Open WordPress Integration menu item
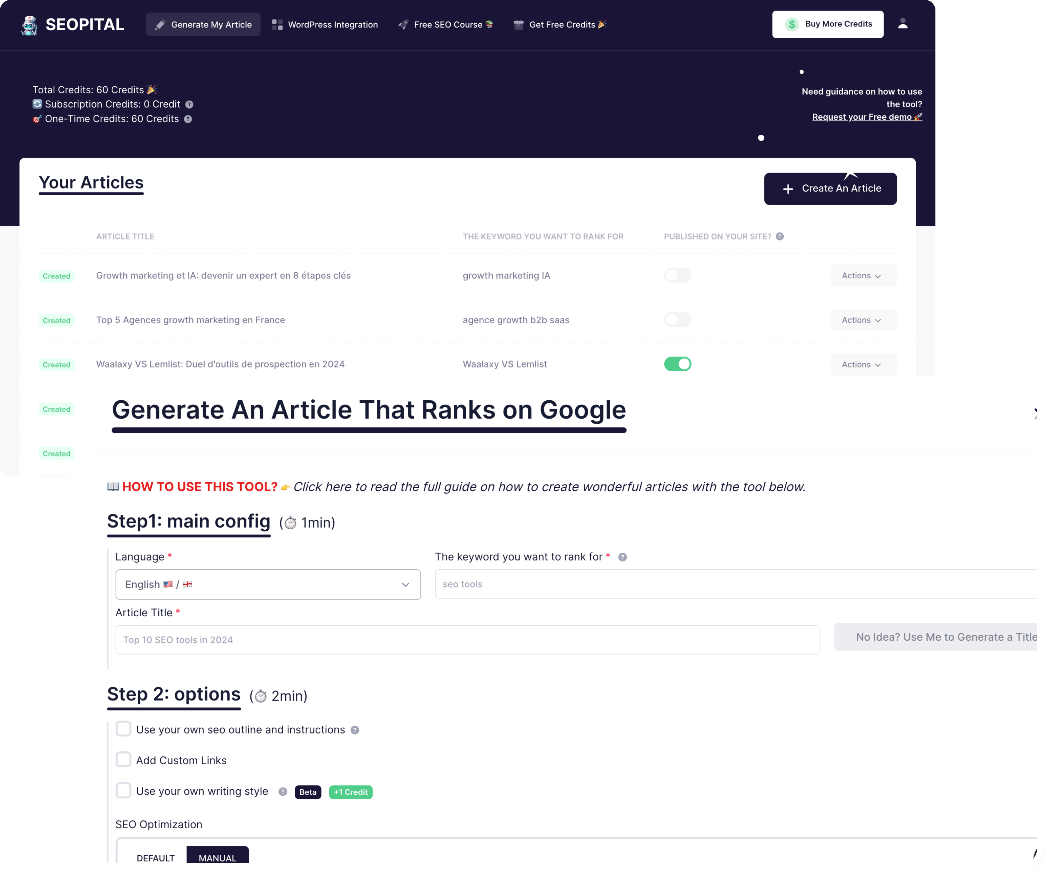1044x870 pixels. pos(325,25)
